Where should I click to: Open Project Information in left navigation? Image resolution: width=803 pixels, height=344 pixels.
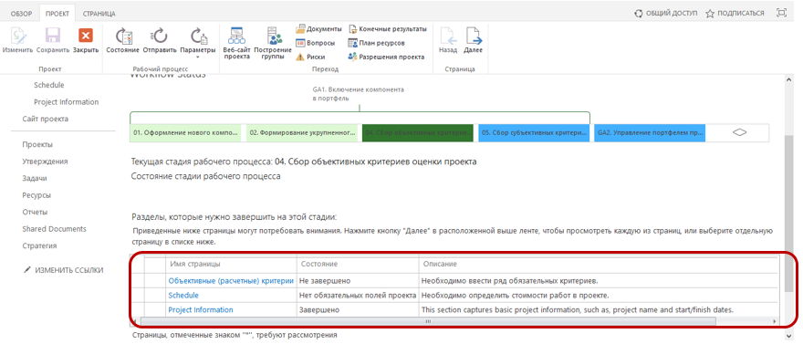pyautogui.click(x=66, y=102)
